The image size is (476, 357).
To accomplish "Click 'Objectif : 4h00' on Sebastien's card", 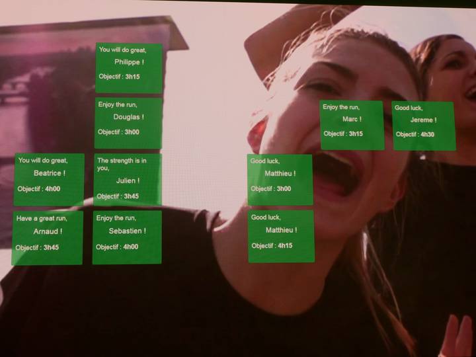I will coord(117,247).
